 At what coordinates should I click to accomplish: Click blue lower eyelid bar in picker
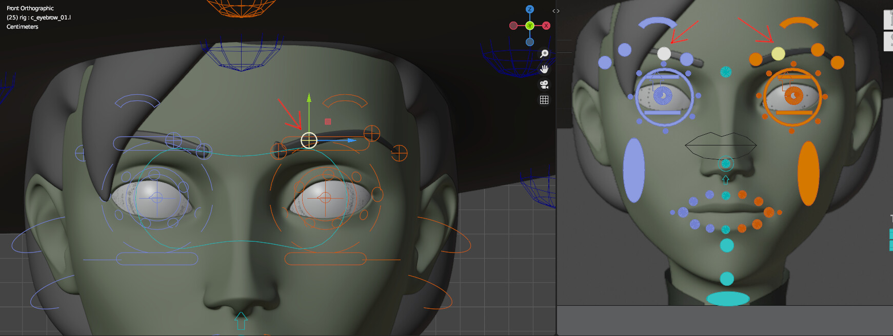(x=663, y=112)
